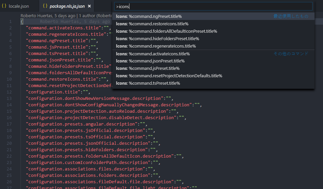Click "configuration.dontShowNewVersionMessage.description" key
The image size is (323, 189).
coord(94,98)
